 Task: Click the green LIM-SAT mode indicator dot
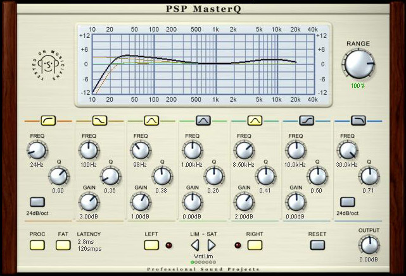(x=193, y=262)
